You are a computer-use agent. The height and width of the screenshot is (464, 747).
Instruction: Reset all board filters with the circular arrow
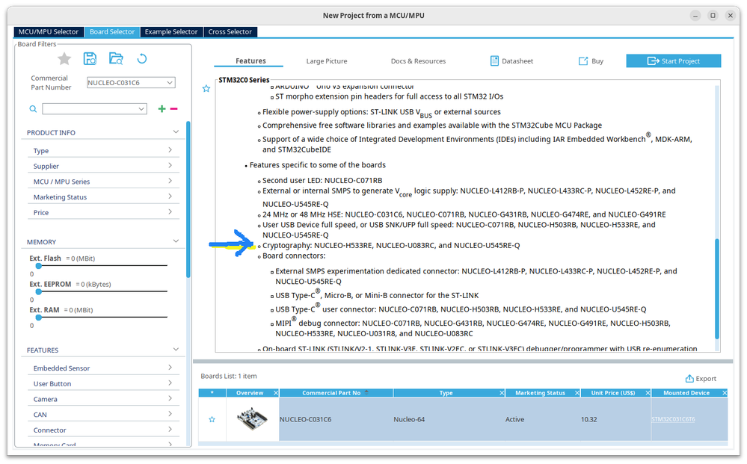tap(142, 59)
